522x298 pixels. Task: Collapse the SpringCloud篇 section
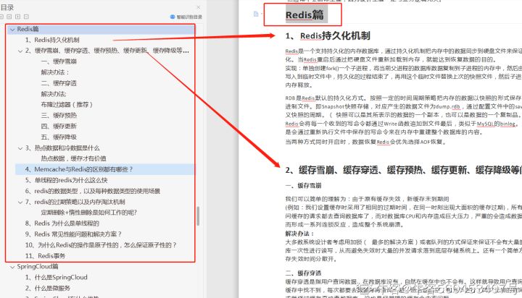12,267
